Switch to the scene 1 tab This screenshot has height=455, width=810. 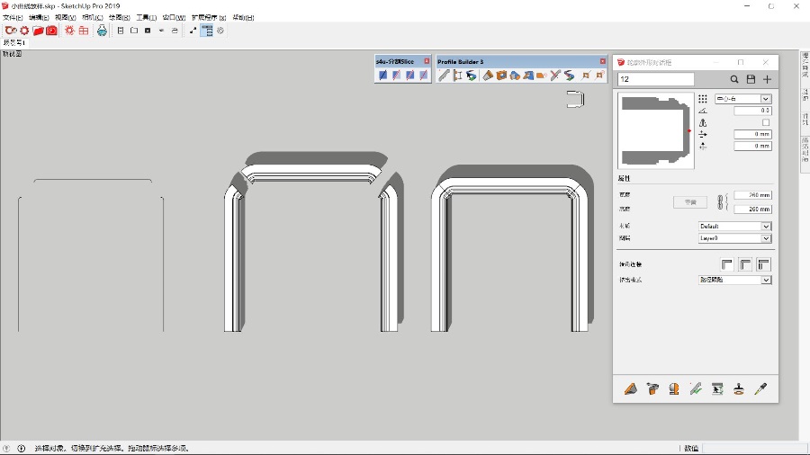[x=13, y=43]
